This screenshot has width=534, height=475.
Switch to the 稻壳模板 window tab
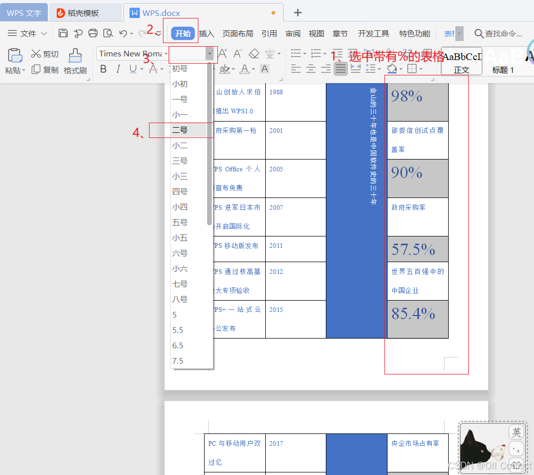click(85, 13)
